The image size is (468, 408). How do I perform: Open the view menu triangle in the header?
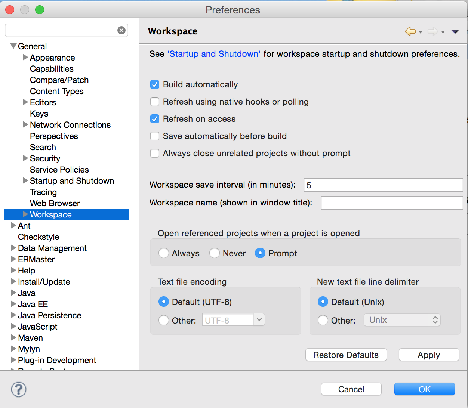[x=455, y=32]
